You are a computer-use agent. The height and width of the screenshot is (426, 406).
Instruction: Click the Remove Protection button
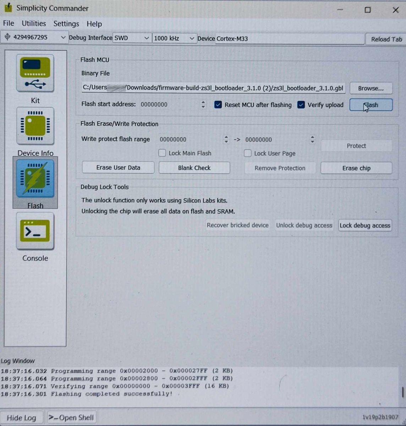(280, 168)
